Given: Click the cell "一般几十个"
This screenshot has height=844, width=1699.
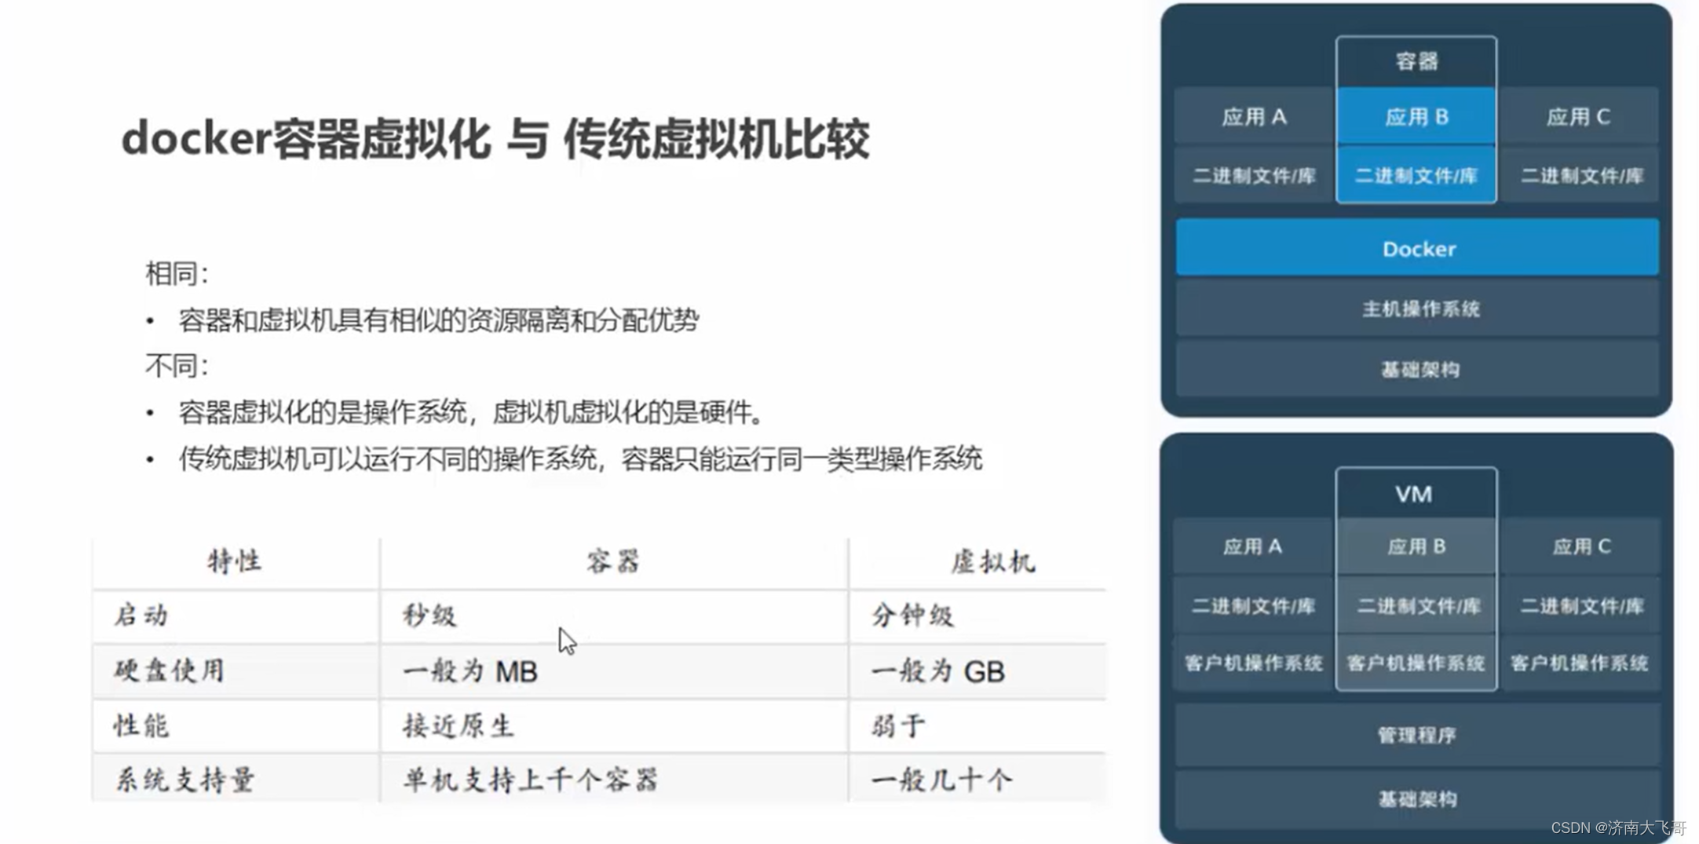Looking at the screenshot, I should (x=941, y=780).
